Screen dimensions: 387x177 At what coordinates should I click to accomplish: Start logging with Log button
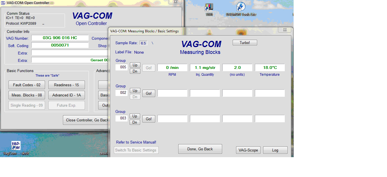coord(275,150)
